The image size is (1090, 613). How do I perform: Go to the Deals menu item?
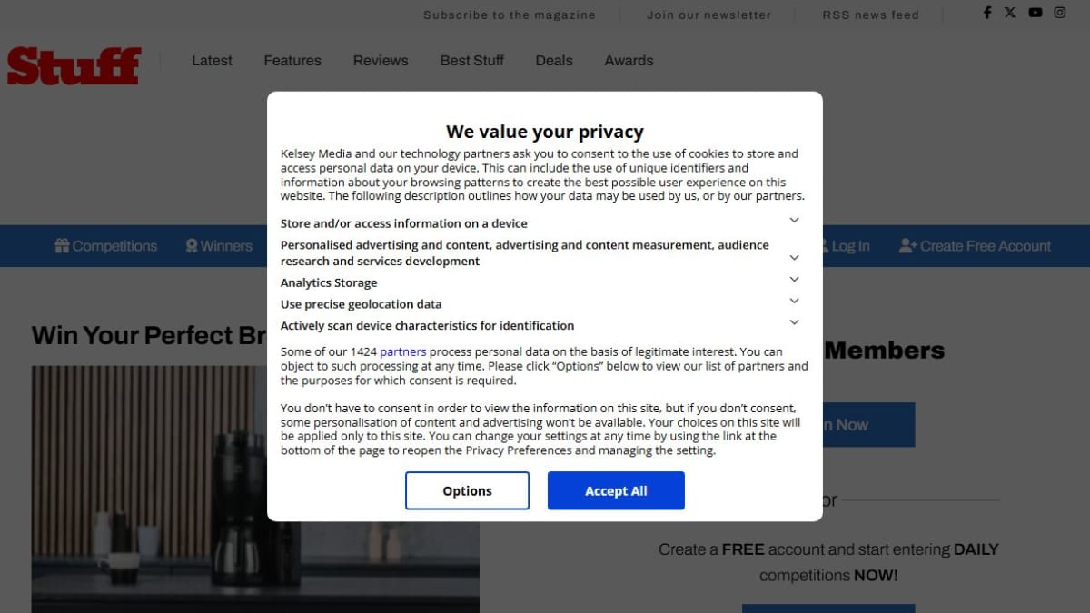[554, 61]
